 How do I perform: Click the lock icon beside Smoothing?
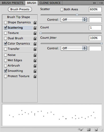[x=35, y=71]
